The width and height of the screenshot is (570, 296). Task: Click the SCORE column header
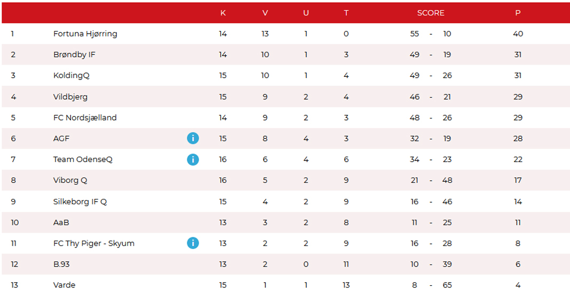(431, 13)
